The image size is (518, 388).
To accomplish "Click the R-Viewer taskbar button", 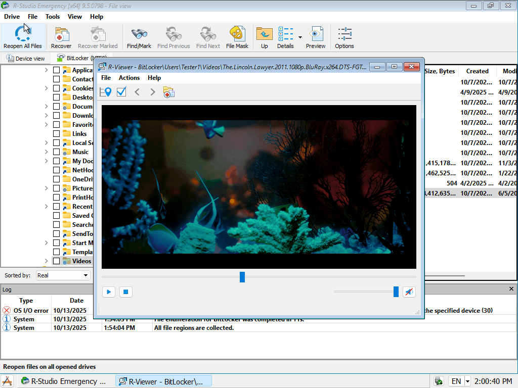I will 163,381.
